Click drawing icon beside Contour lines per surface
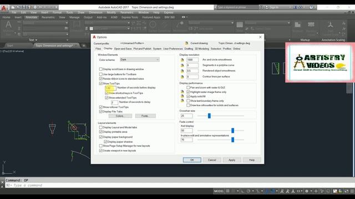The height and width of the screenshot is (199, 355). click(x=182, y=77)
